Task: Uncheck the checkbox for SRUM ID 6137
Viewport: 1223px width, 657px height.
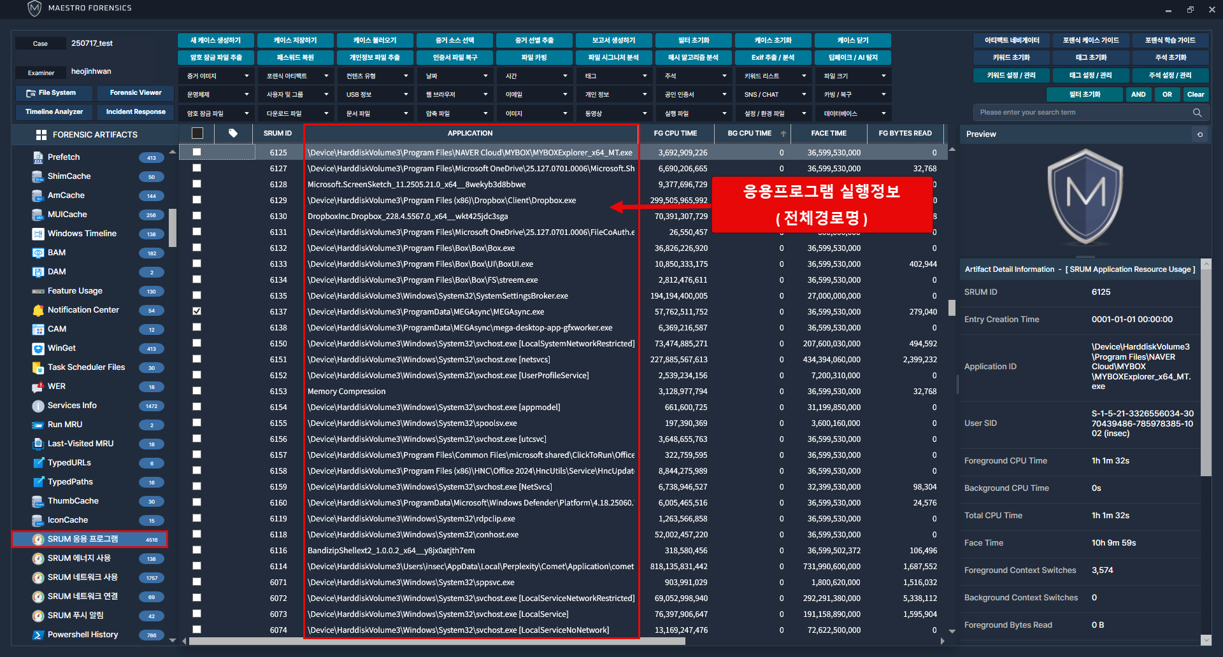Action: [x=197, y=311]
